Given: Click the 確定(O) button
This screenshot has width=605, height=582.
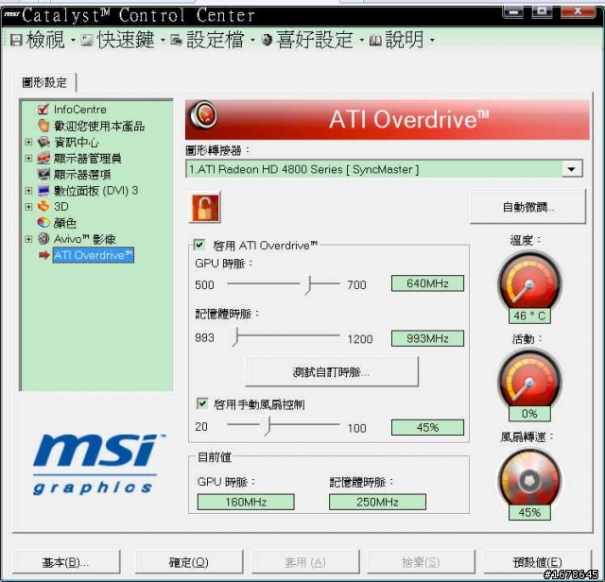Looking at the screenshot, I should 189,562.
